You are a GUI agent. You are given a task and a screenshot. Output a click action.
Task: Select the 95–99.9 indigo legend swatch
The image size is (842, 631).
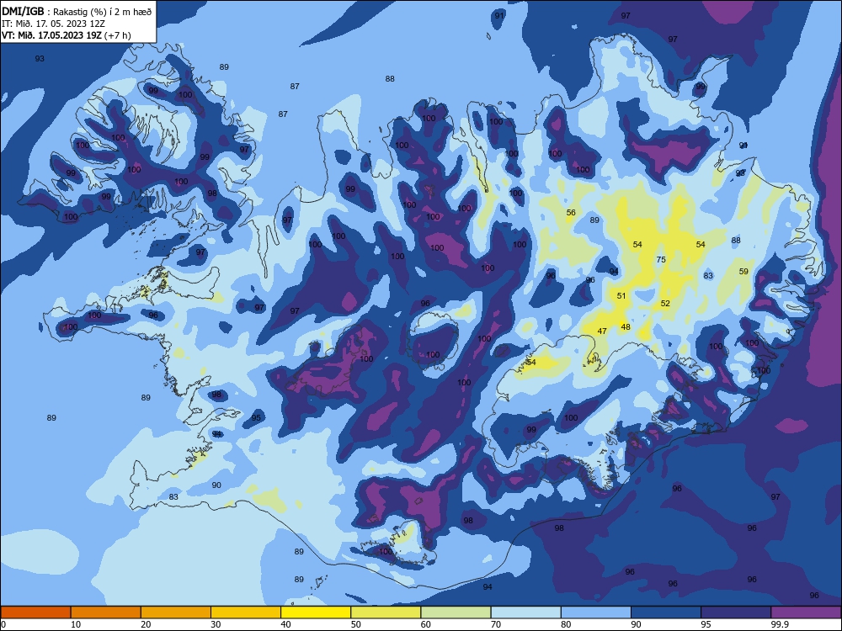[736, 612]
